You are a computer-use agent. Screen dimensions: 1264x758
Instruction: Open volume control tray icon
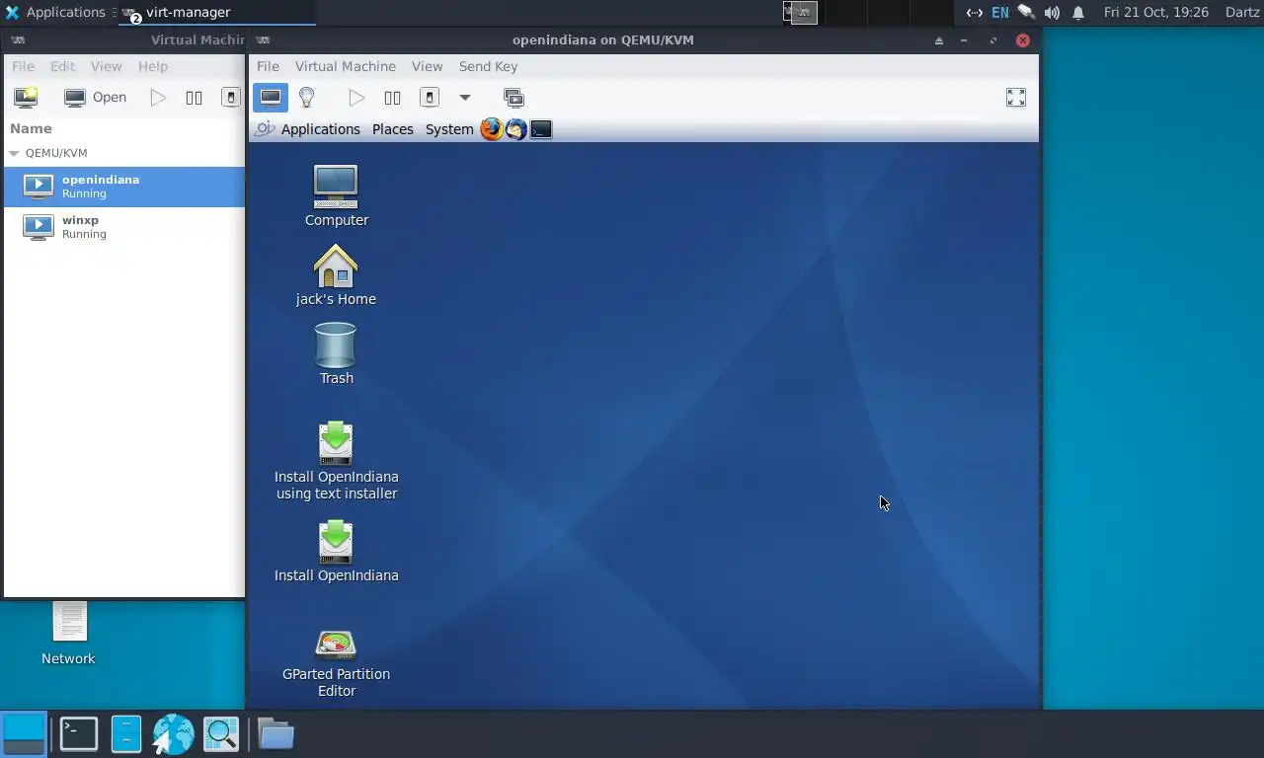(1052, 13)
